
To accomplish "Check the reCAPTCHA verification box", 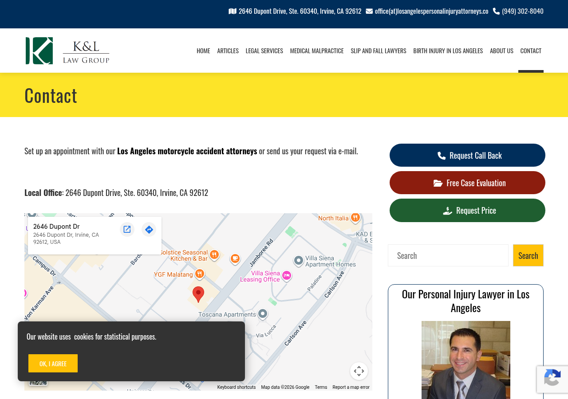I will tap(552, 379).
